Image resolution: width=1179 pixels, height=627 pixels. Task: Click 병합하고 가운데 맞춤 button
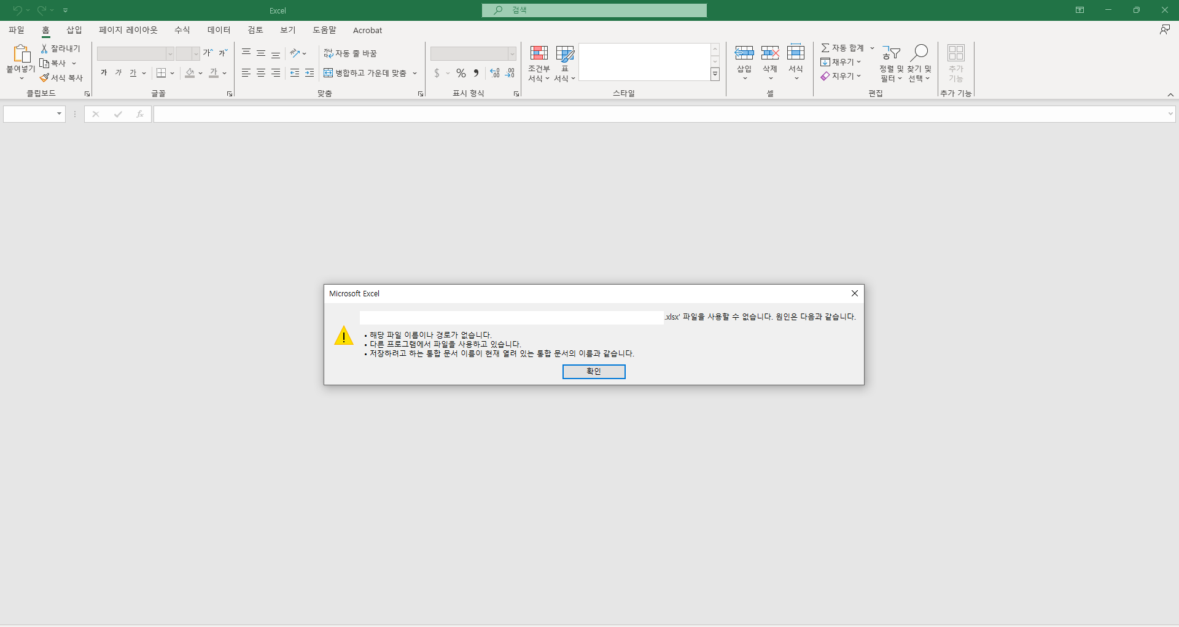pos(365,73)
